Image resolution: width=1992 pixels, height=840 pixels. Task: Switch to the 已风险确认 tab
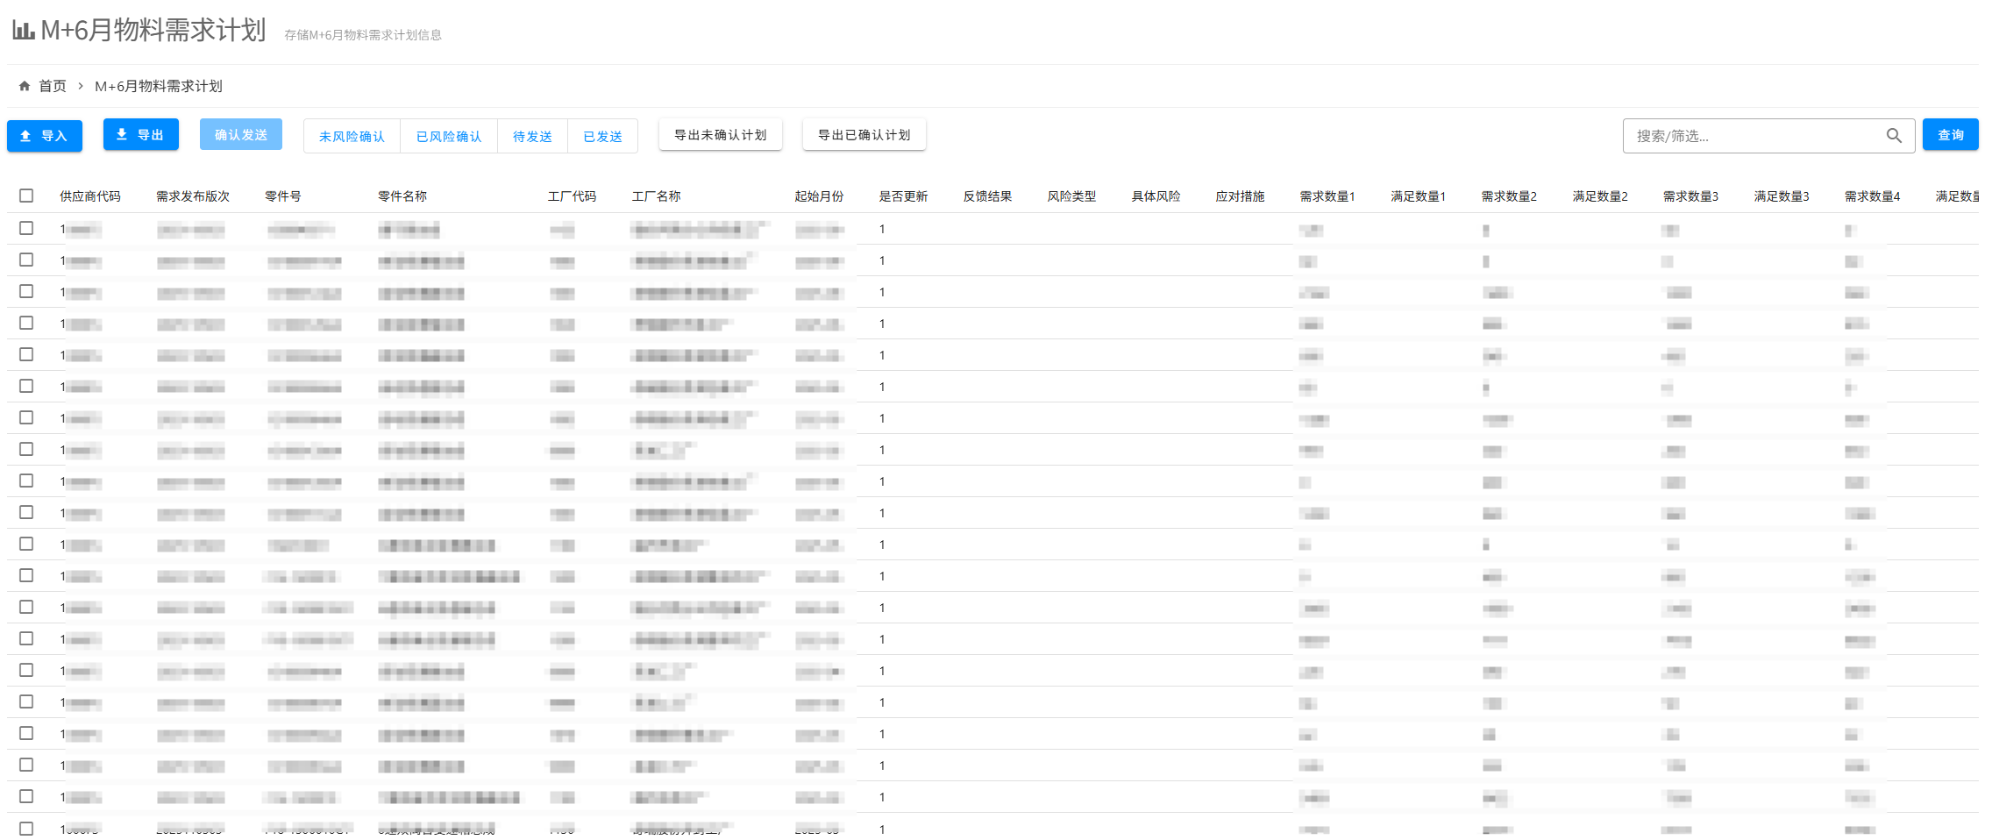[449, 137]
